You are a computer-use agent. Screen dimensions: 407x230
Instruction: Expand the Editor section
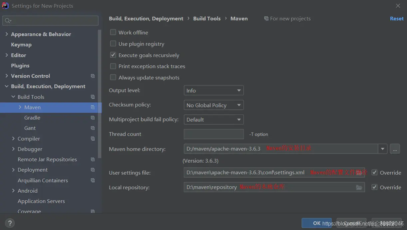7,55
